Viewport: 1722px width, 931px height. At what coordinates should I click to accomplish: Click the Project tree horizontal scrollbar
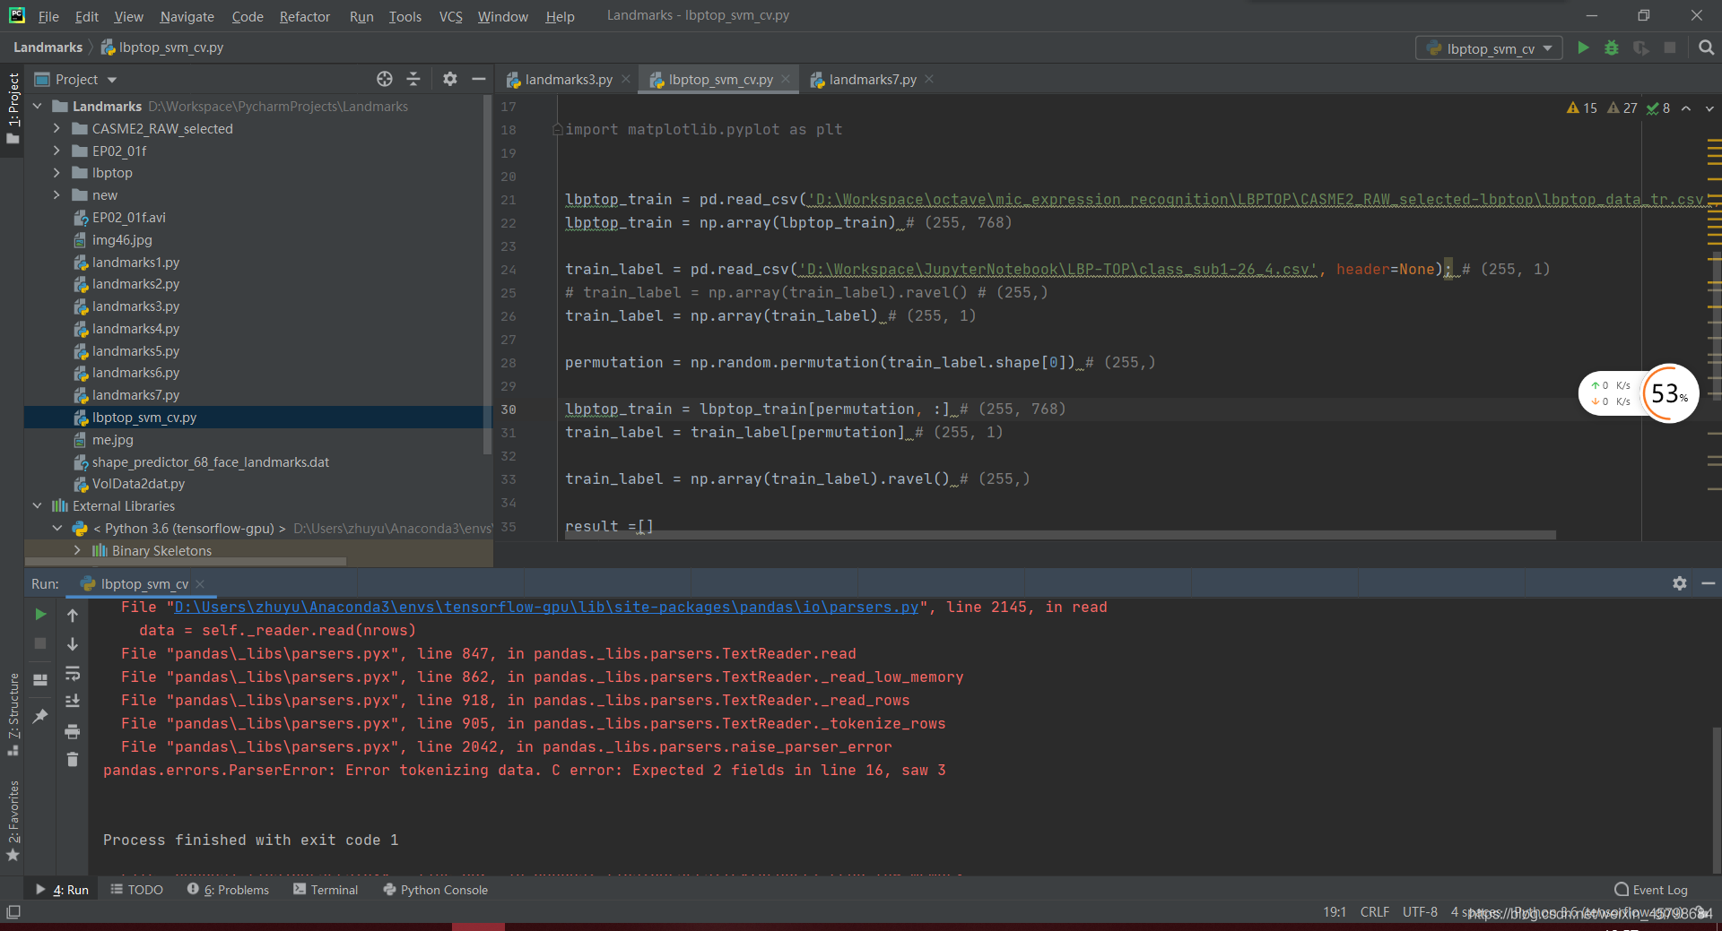[187, 562]
